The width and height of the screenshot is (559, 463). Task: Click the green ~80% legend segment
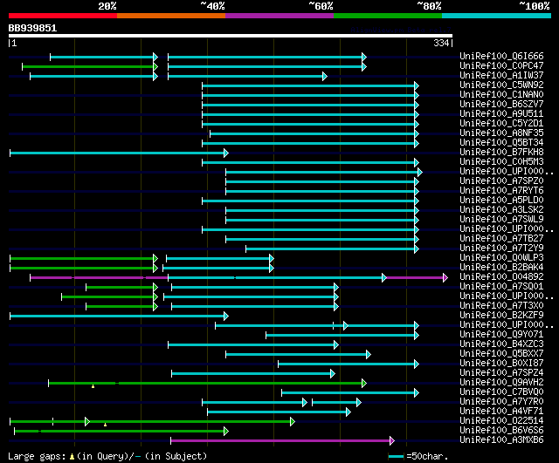click(x=388, y=16)
